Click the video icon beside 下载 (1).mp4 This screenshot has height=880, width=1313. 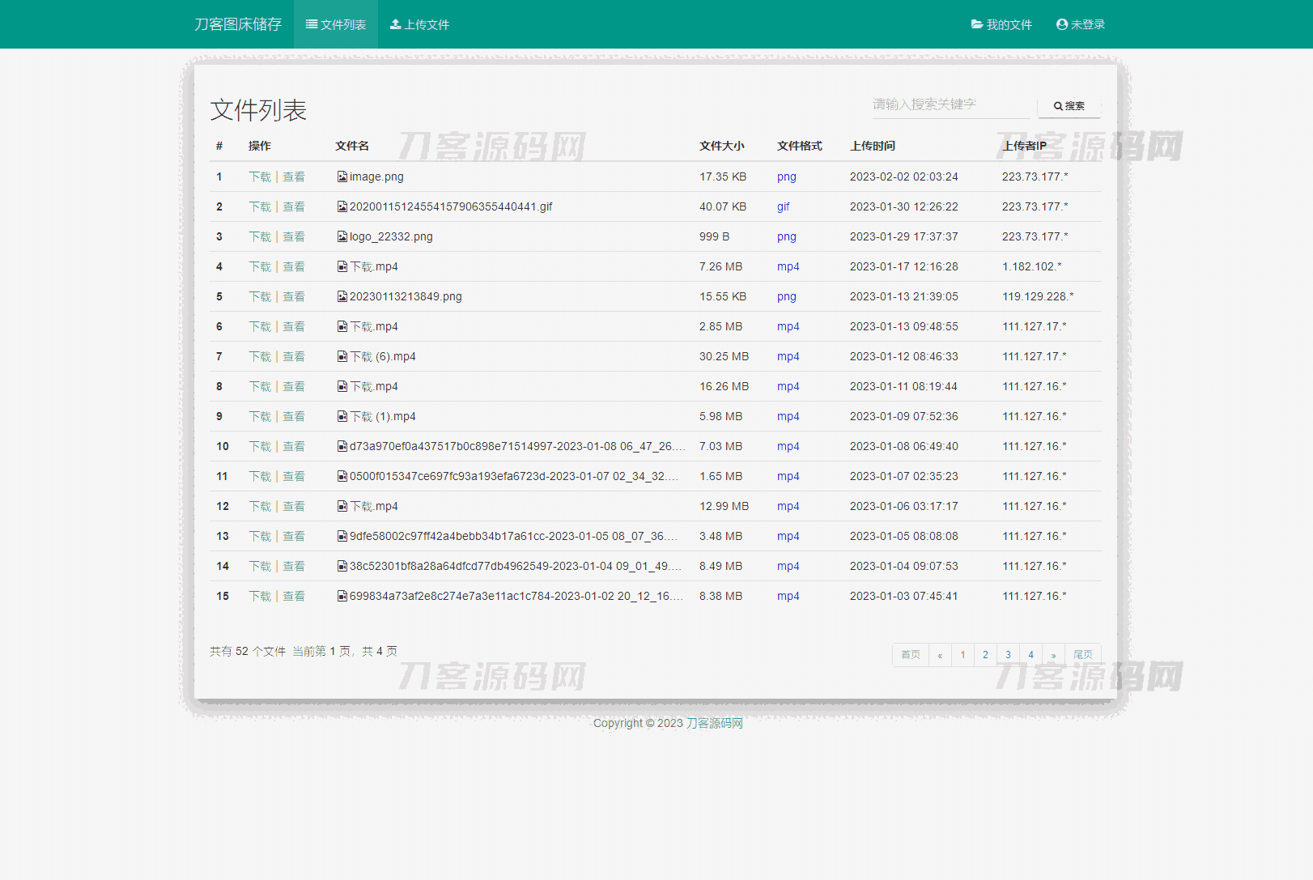pyautogui.click(x=342, y=416)
